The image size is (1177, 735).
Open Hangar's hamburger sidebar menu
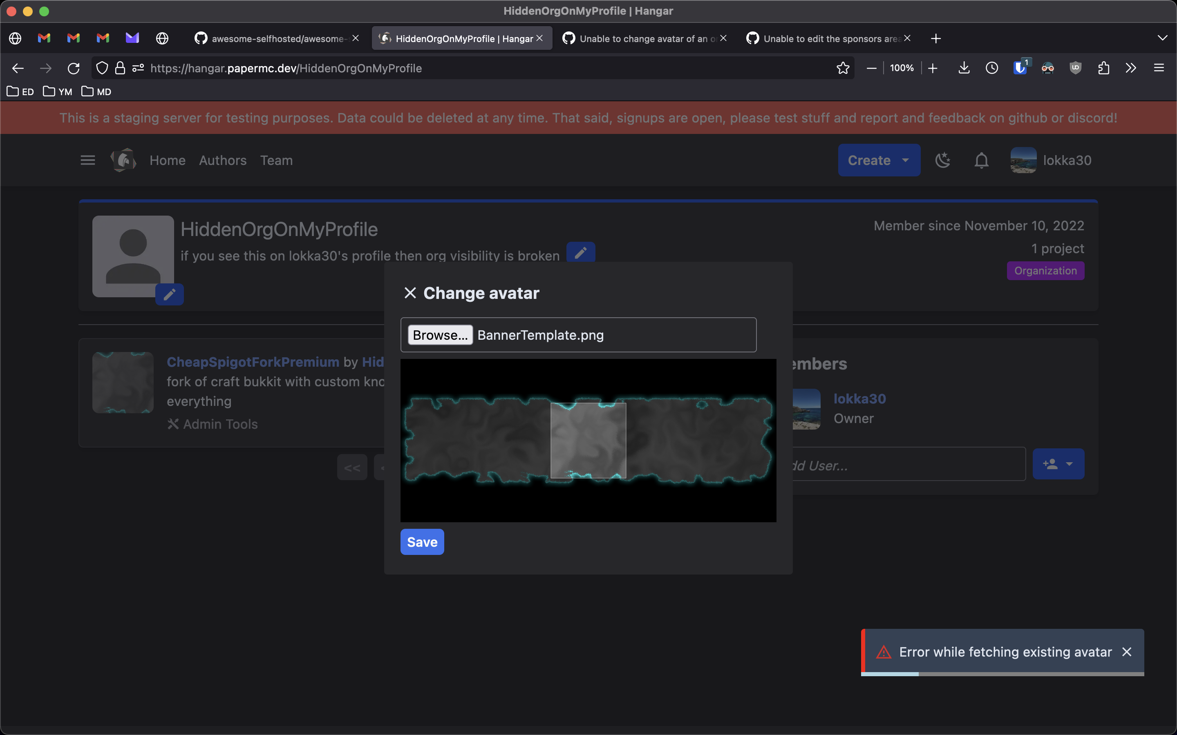pyautogui.click(x=87, y=160)
